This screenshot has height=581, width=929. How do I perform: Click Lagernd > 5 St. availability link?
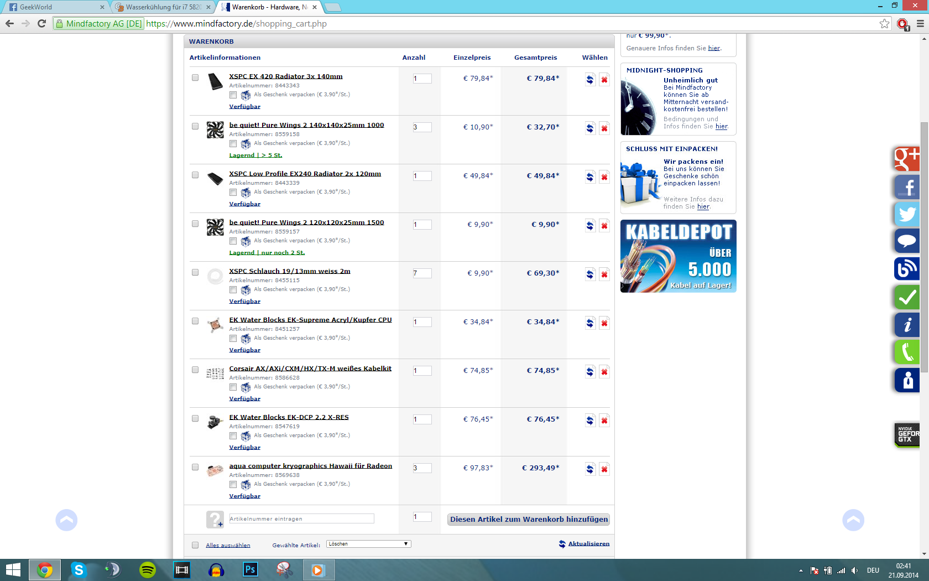[255, 155]
